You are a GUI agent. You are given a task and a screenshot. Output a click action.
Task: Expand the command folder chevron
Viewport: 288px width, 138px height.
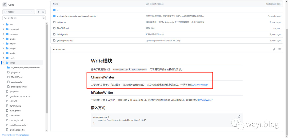(3, 29)
